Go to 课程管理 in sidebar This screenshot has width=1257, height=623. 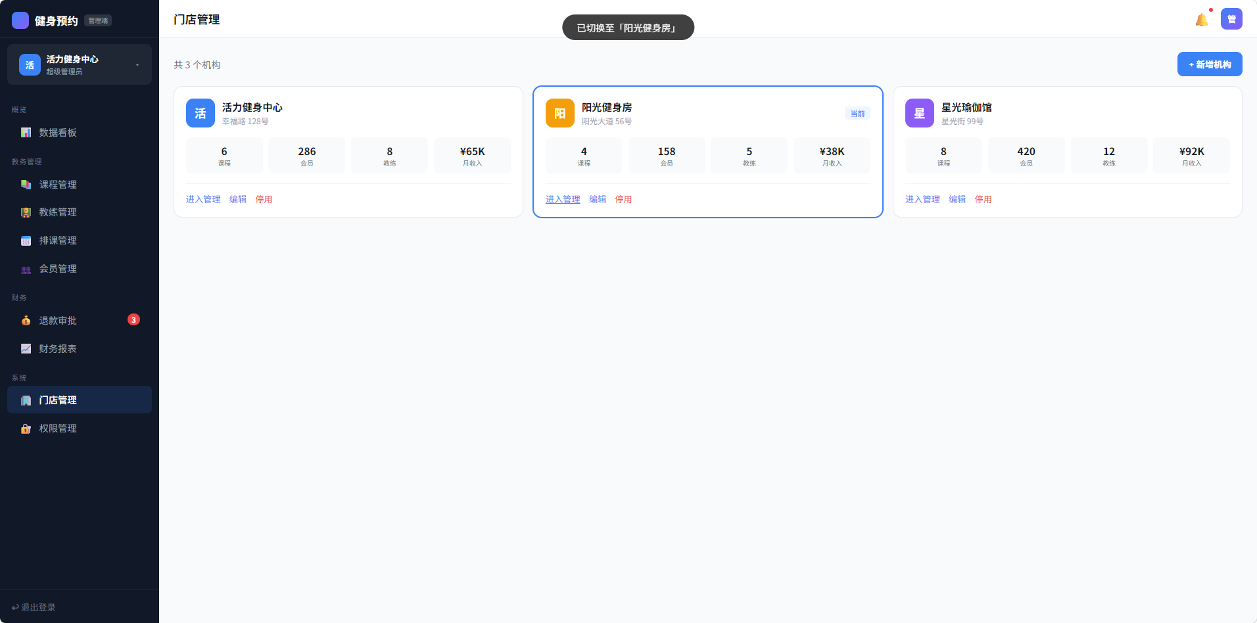(80, 185)
